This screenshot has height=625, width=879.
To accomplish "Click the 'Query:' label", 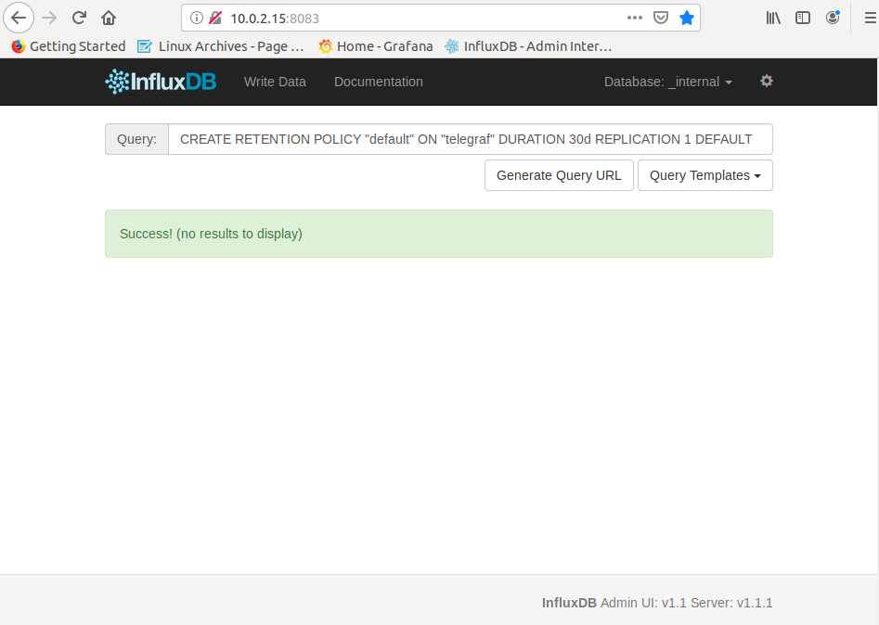I will (x=136, y=139).
